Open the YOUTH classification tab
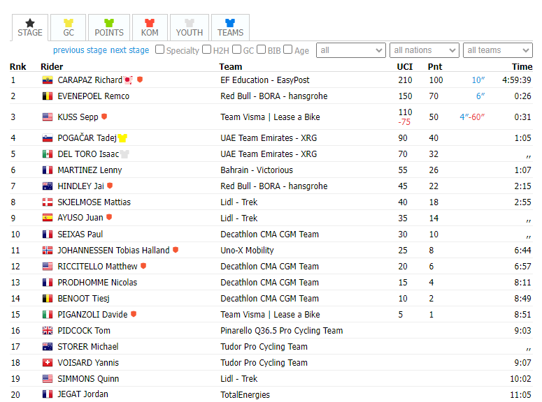This screenshot has height=402, width=542. coord(190,28)
